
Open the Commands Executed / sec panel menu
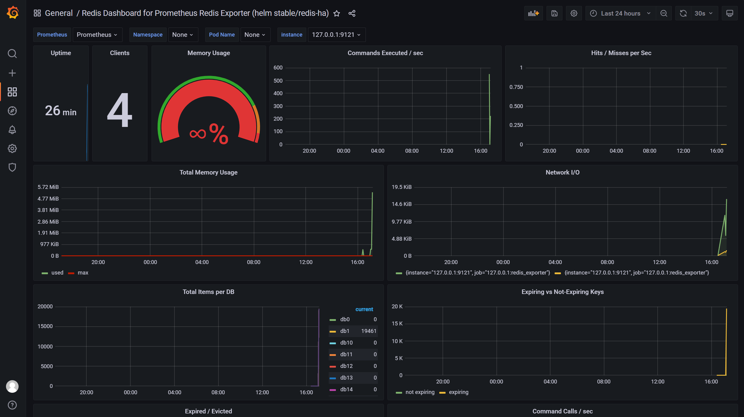point(385,53)
